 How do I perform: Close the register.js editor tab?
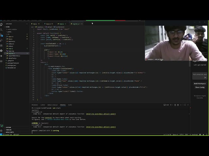(82, 24)
